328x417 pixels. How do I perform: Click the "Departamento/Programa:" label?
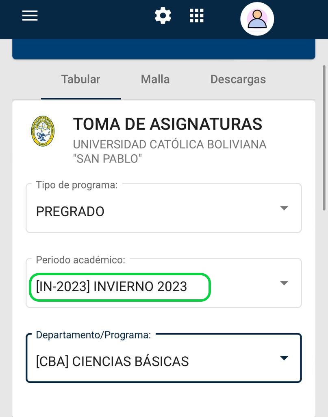coord(93,335)
